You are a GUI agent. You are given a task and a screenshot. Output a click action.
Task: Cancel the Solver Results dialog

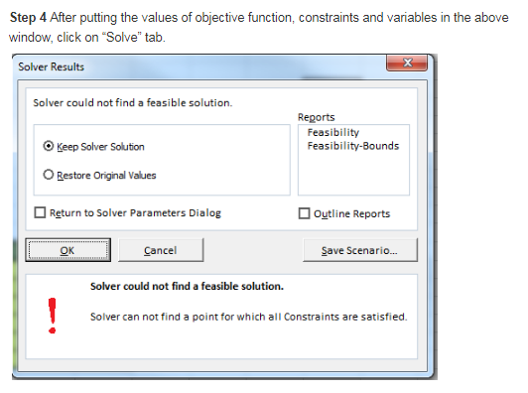coord(161,250)
